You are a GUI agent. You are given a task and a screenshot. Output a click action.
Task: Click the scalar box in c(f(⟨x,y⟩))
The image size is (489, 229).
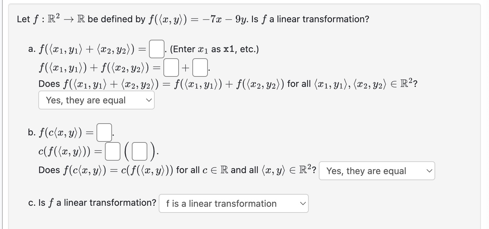(113, 151)
